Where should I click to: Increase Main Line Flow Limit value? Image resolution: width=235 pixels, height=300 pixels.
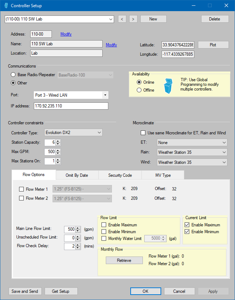click(78, 228)
